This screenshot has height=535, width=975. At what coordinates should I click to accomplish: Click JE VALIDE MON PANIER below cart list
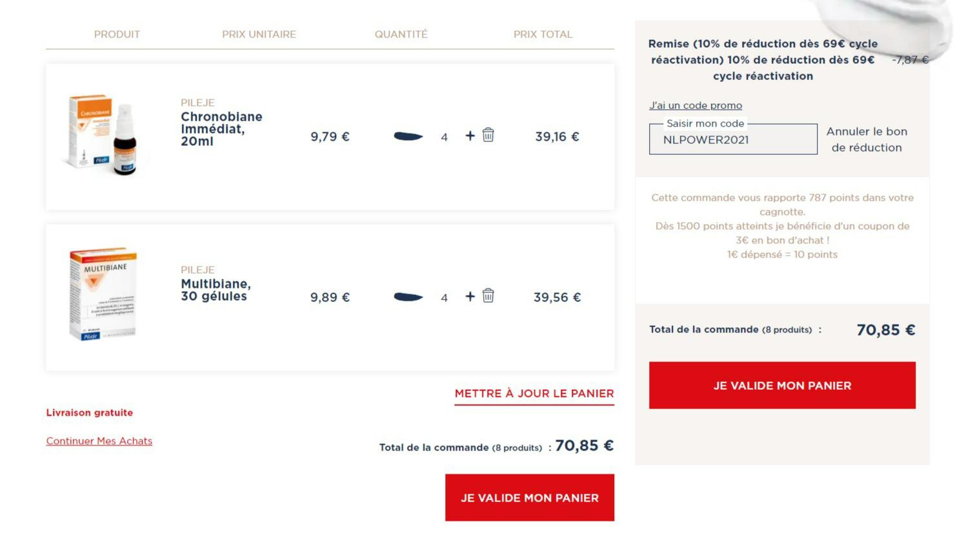530,498
